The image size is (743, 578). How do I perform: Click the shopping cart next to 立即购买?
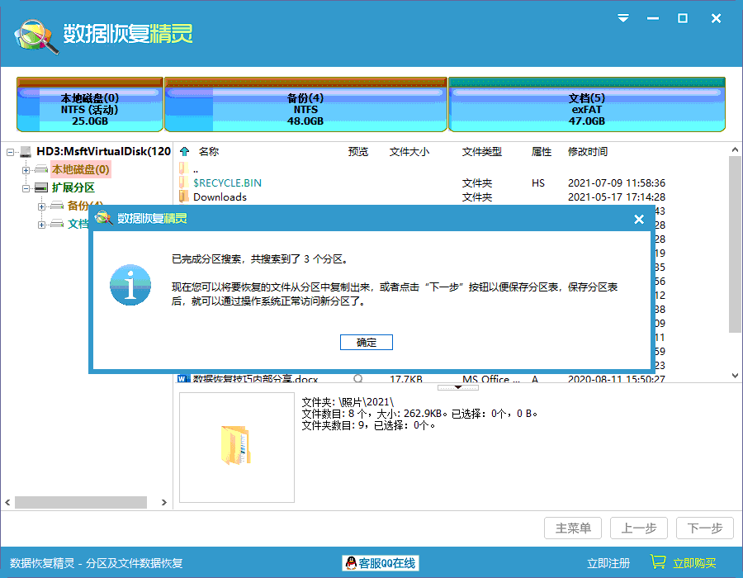pos(658,561)
